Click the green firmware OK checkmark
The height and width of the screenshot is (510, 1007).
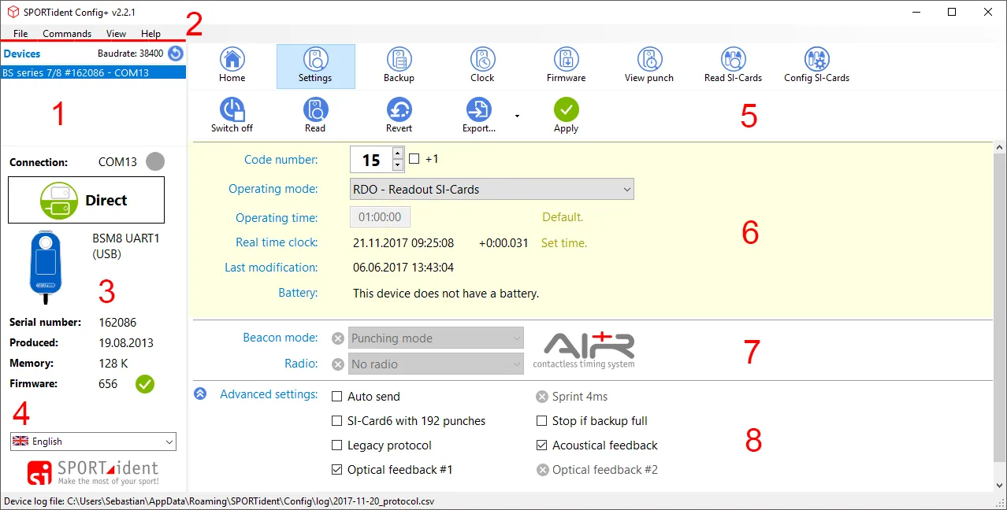[x=145, y=384]
